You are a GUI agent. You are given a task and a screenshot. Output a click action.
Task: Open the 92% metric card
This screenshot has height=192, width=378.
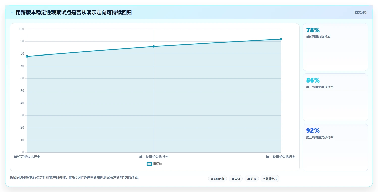point(335,147)
